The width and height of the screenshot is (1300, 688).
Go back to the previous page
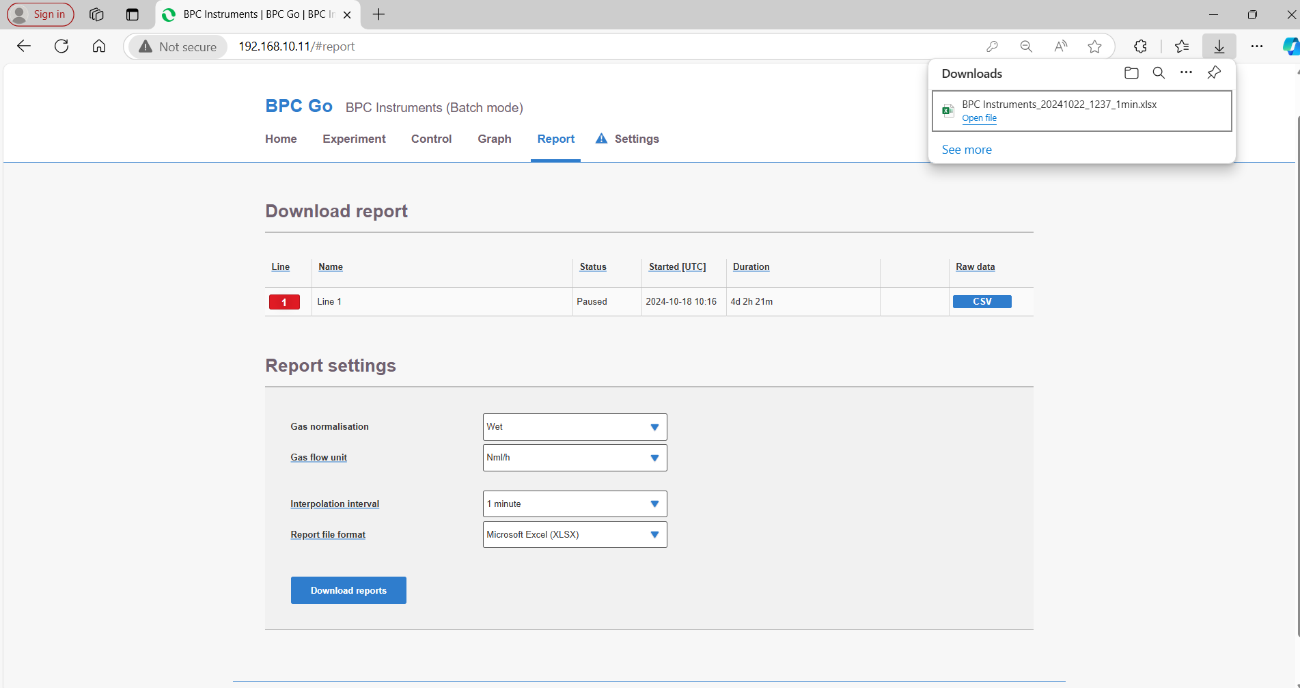point(24,46)
